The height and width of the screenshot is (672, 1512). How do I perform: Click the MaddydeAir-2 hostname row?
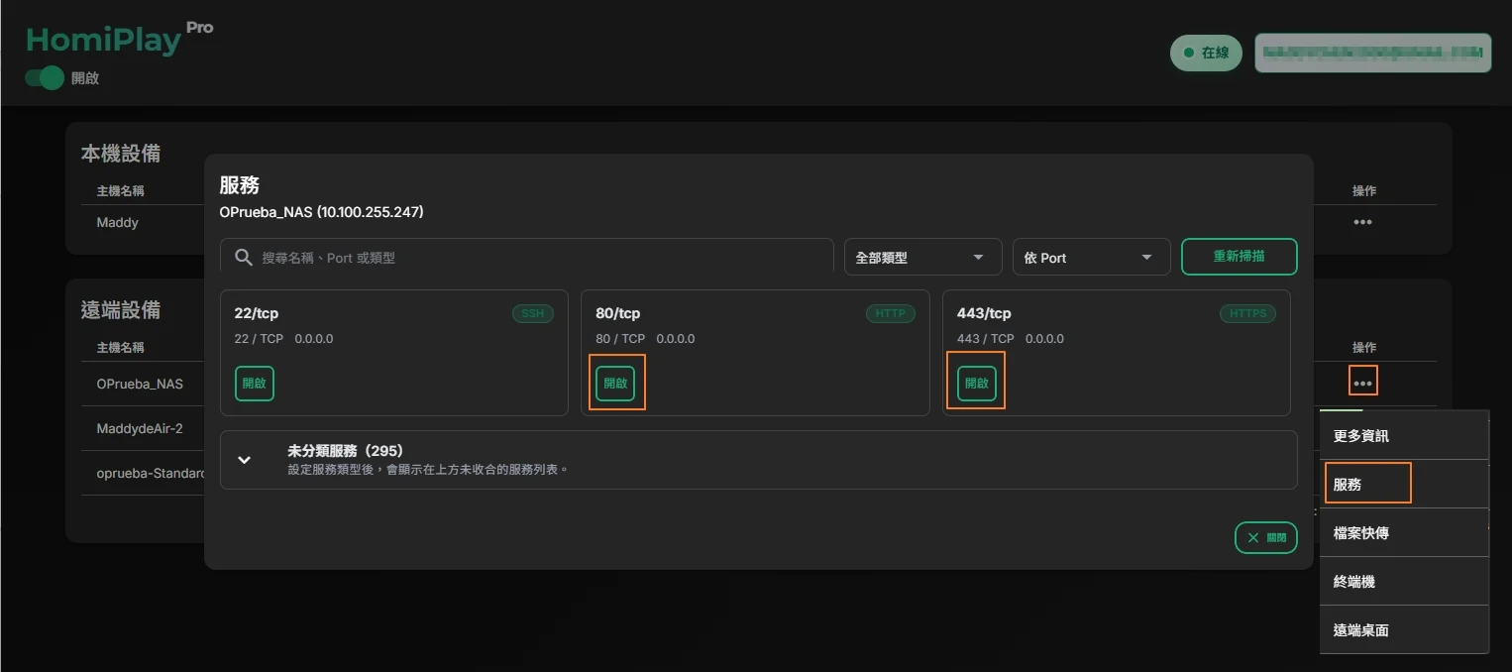pos(140,428)
